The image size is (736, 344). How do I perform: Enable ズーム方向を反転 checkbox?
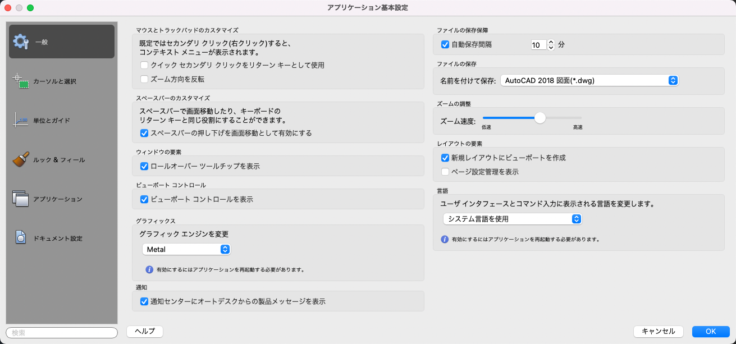[144, 79]
